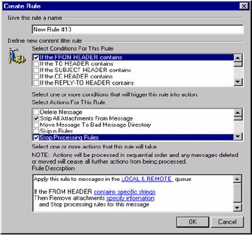Click rule description down arrow
Screen dimensions: 252x235
pyautogui.click(x=237, y=207)
